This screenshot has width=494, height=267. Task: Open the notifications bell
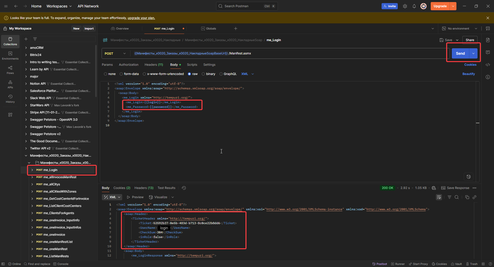click(414, 6)
